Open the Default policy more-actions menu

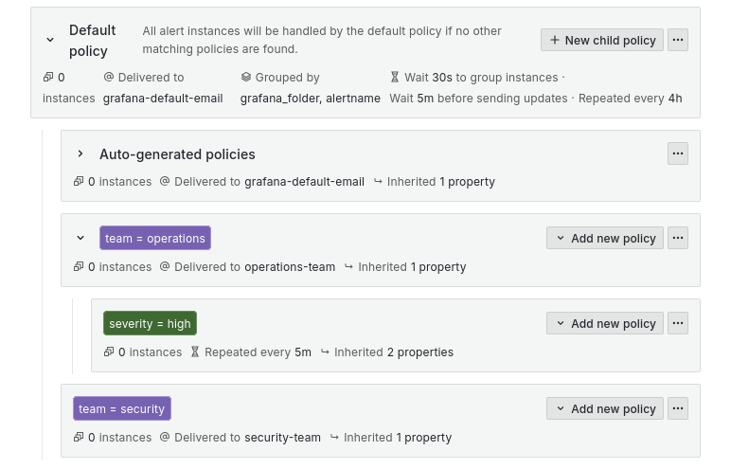(678, 40)
